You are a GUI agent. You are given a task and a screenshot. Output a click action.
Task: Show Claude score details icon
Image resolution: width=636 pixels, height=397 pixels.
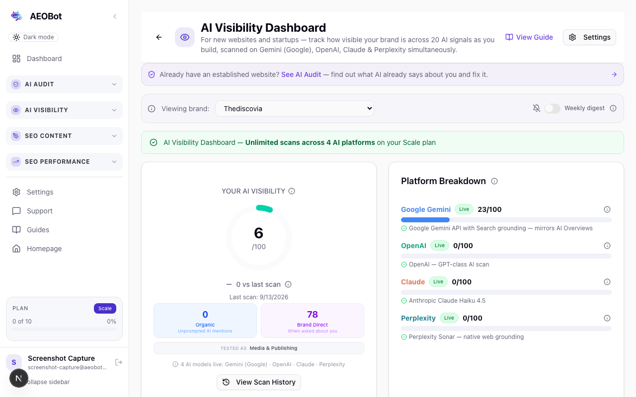coord(607,282)
